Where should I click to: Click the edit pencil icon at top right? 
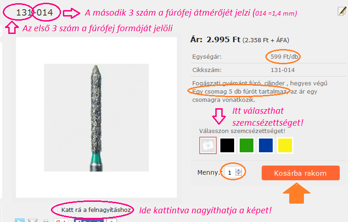(342, 11)
